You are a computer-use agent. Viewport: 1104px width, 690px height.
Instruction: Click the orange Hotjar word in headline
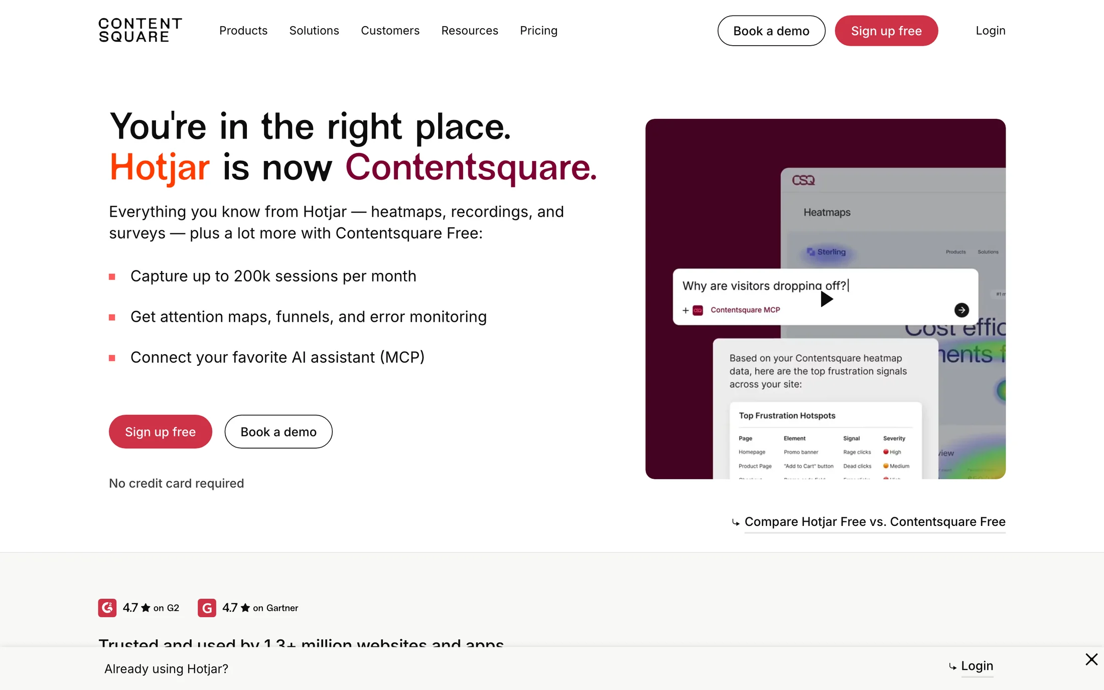click(160, 167)
